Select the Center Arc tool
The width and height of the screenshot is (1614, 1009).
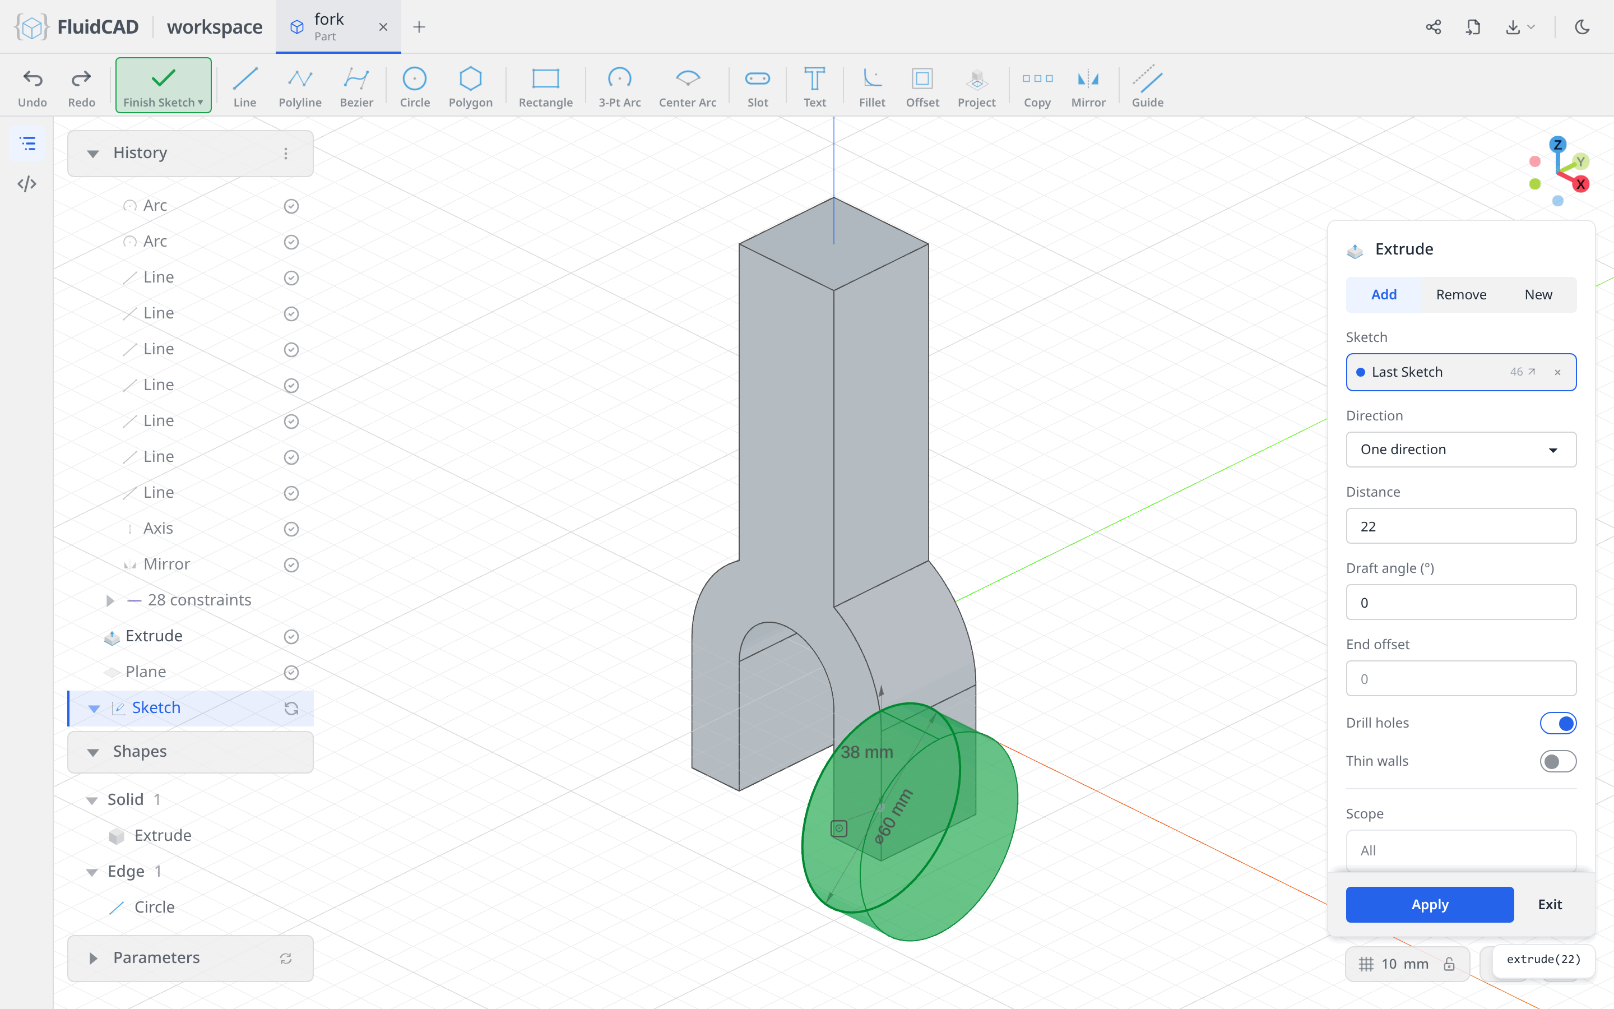point(688,87)
